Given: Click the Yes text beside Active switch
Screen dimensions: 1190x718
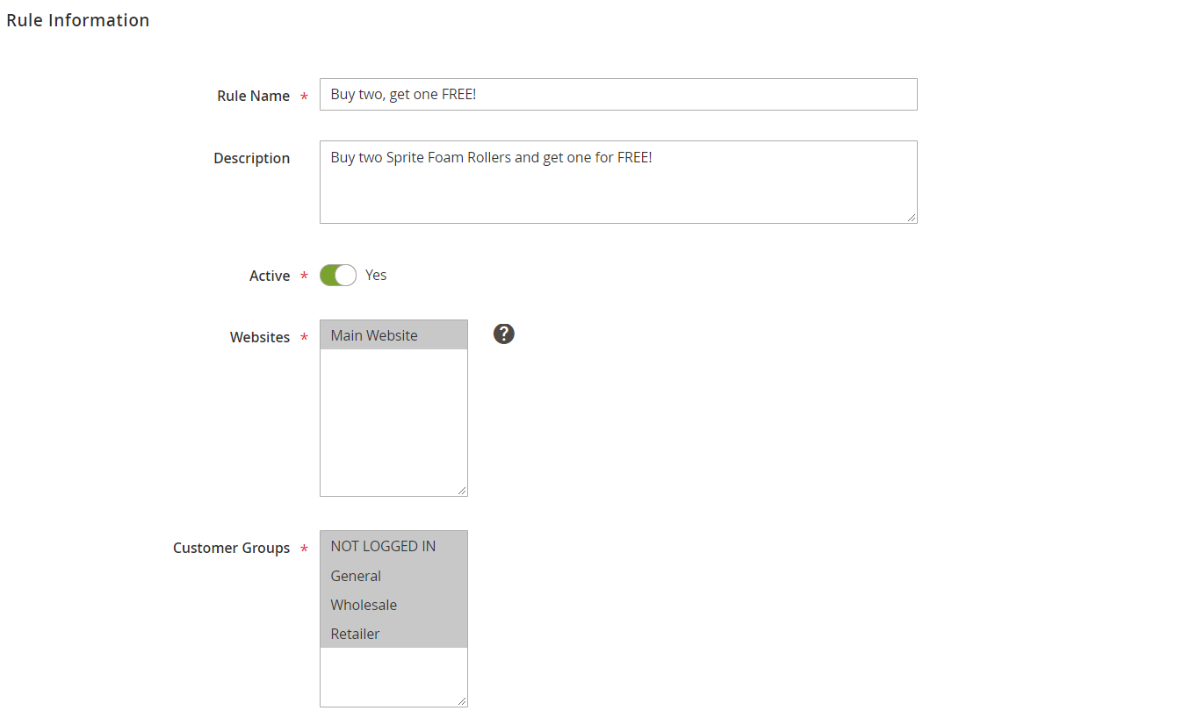Looking at the screenshot, I should click(x=376, y=275).
